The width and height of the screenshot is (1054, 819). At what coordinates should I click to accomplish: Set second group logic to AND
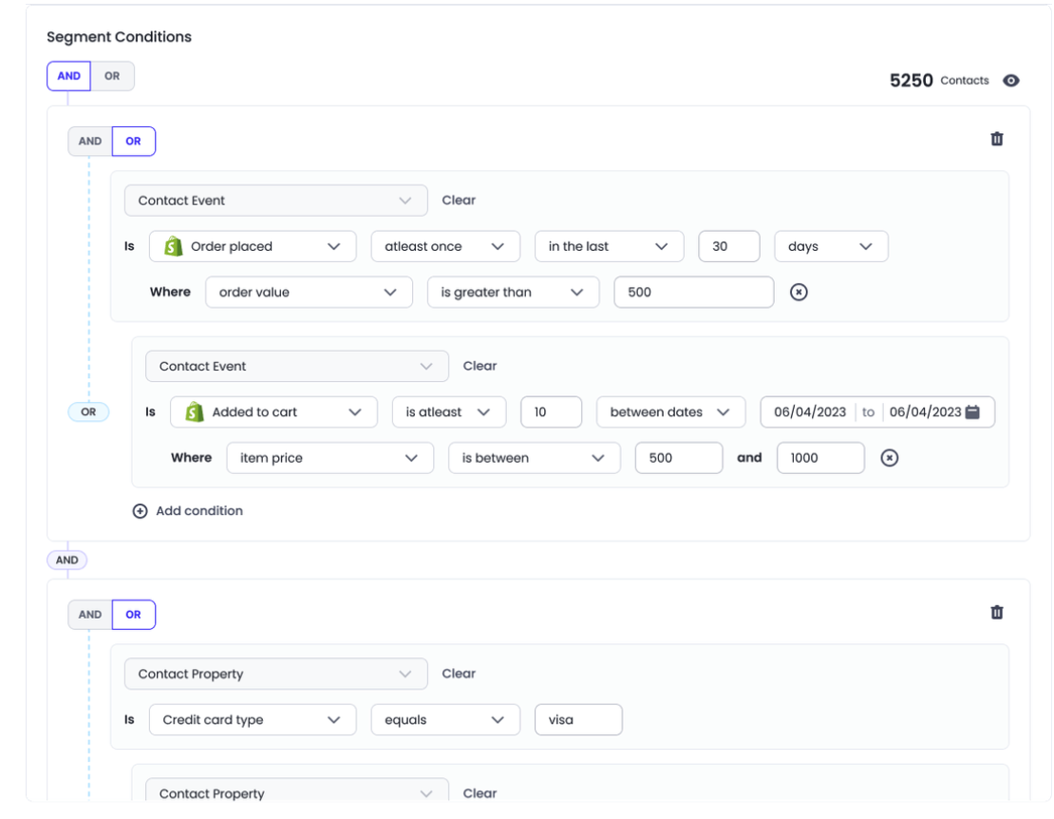90,615
